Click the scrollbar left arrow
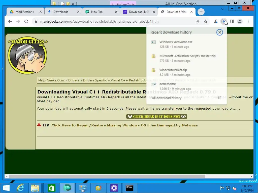The width and height of the screenshot is (258, 193). coord(6,176)
